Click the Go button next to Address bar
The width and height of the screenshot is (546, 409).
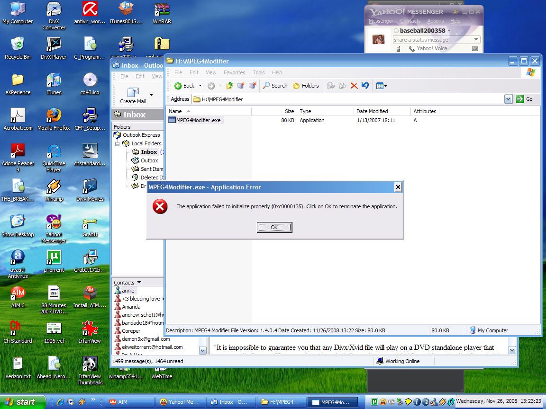[x=524, y=99]
